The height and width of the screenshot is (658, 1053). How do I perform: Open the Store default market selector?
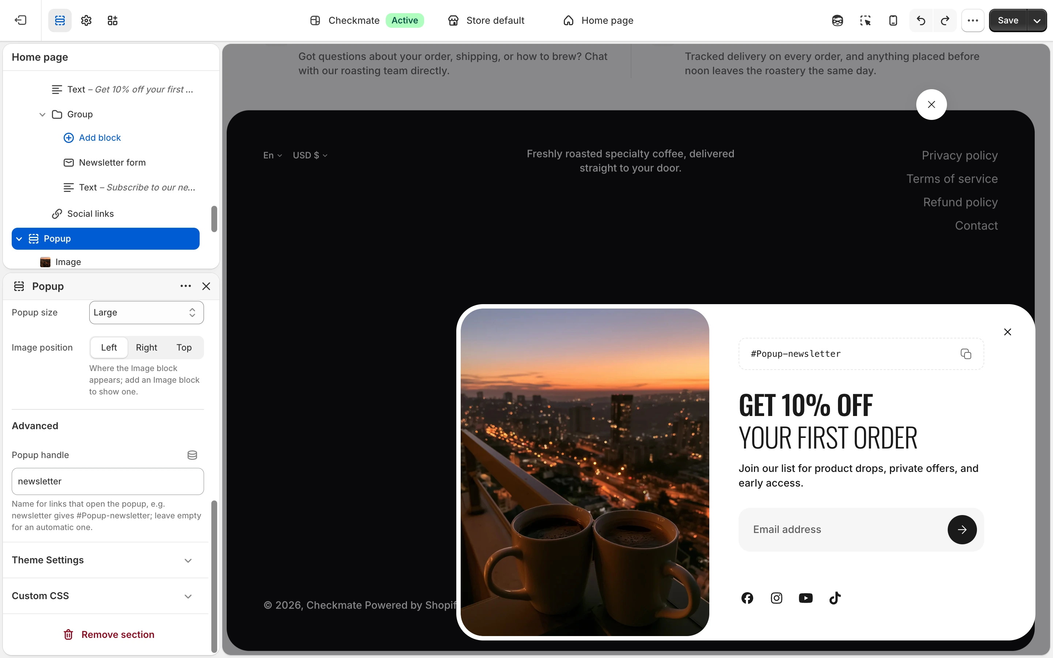[x=486, y=20]
